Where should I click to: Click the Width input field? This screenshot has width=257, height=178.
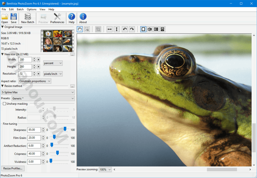coord(25,60)
